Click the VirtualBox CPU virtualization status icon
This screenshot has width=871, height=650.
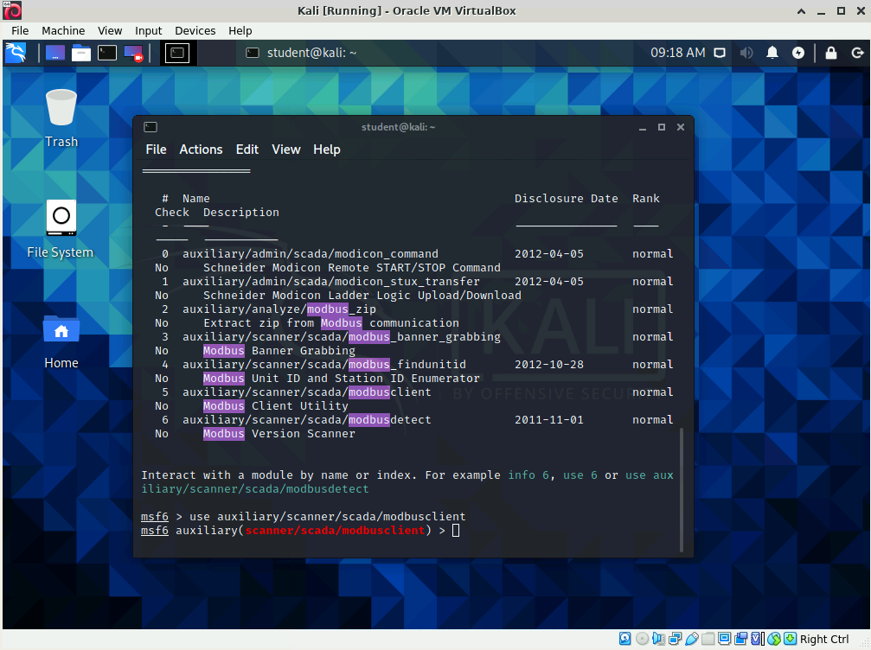coord(758,639)
